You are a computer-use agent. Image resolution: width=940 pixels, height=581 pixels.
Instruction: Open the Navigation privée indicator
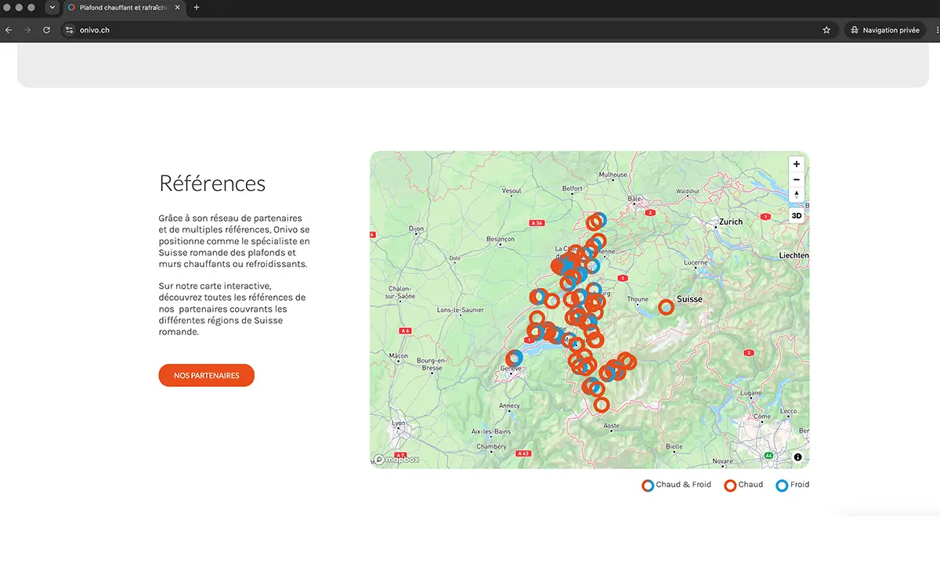pyautogui.click(x=885, y=30)
